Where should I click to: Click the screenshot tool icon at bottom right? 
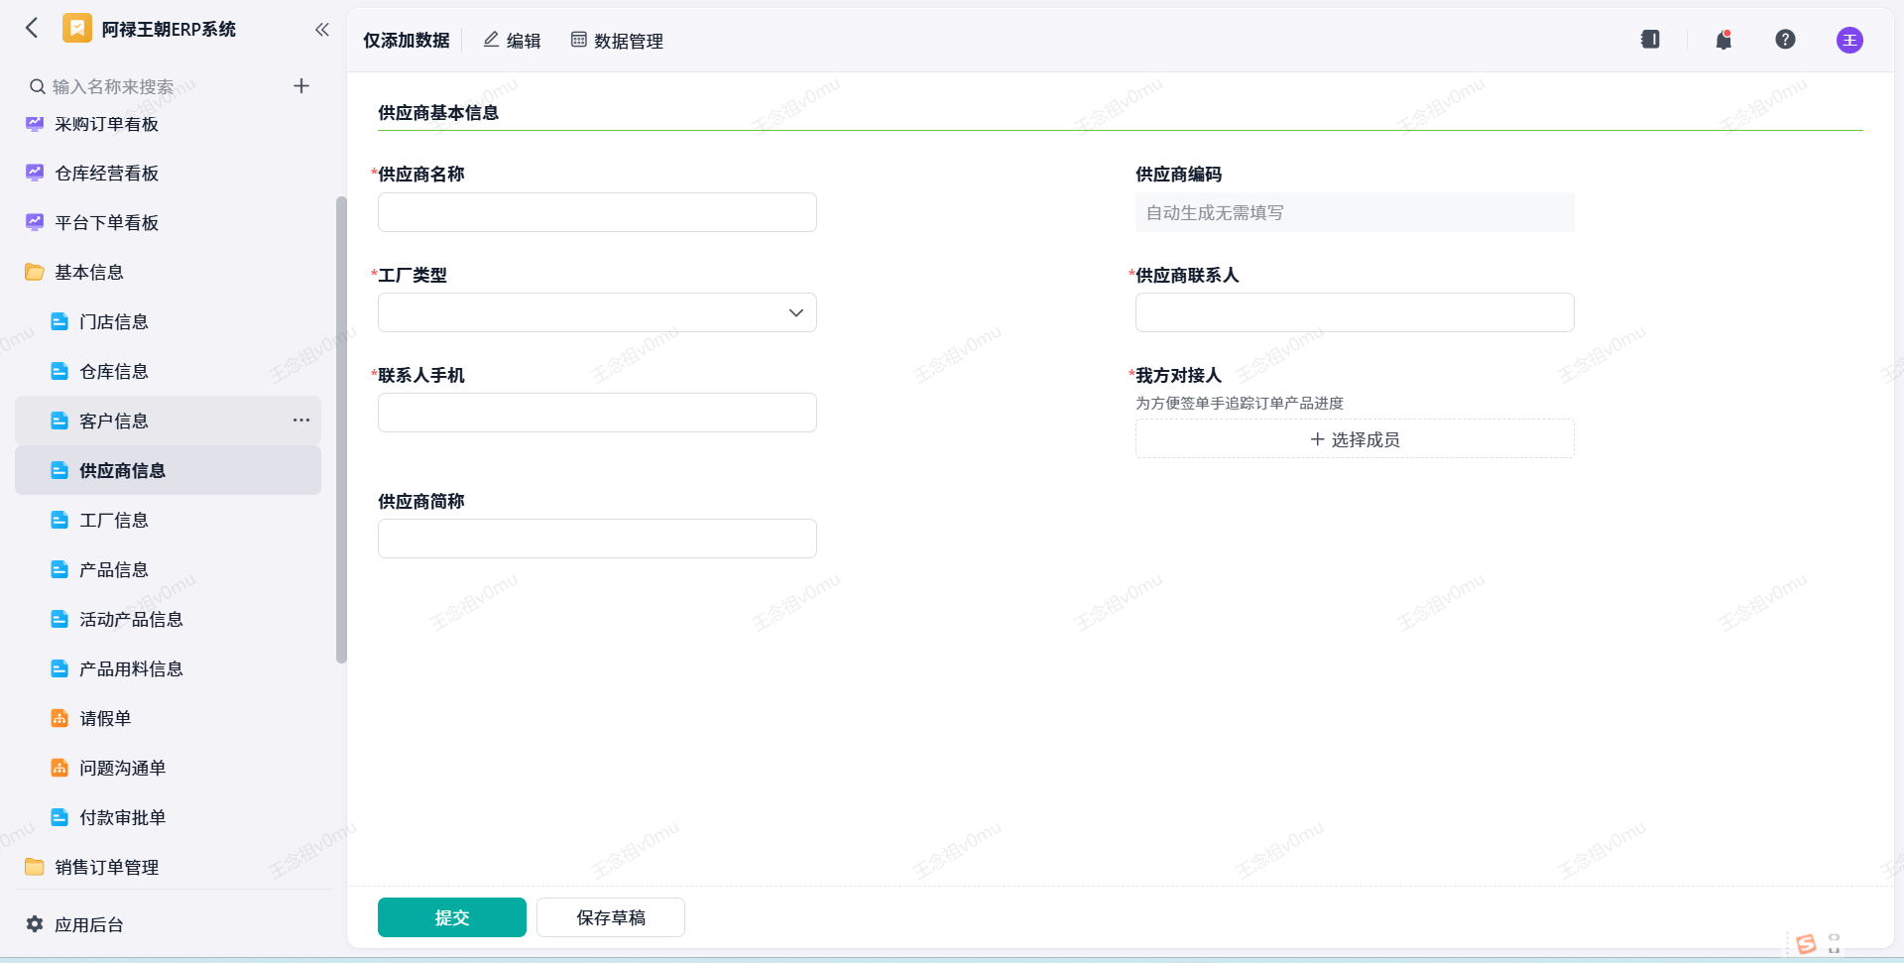(1835, 943)
